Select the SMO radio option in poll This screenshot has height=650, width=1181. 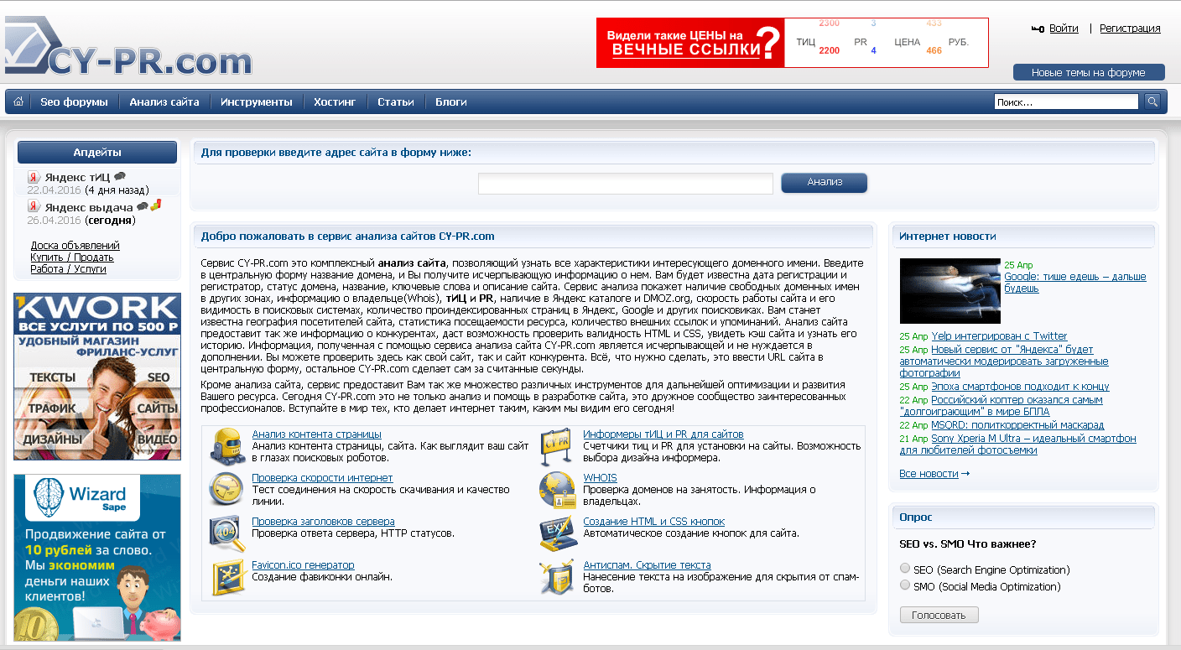(x=905, y=585)
